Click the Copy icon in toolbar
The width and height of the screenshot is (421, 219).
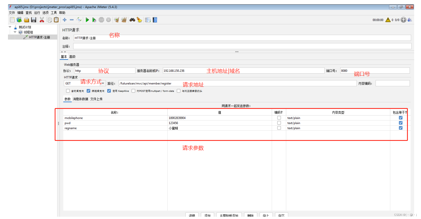point(49,20)
